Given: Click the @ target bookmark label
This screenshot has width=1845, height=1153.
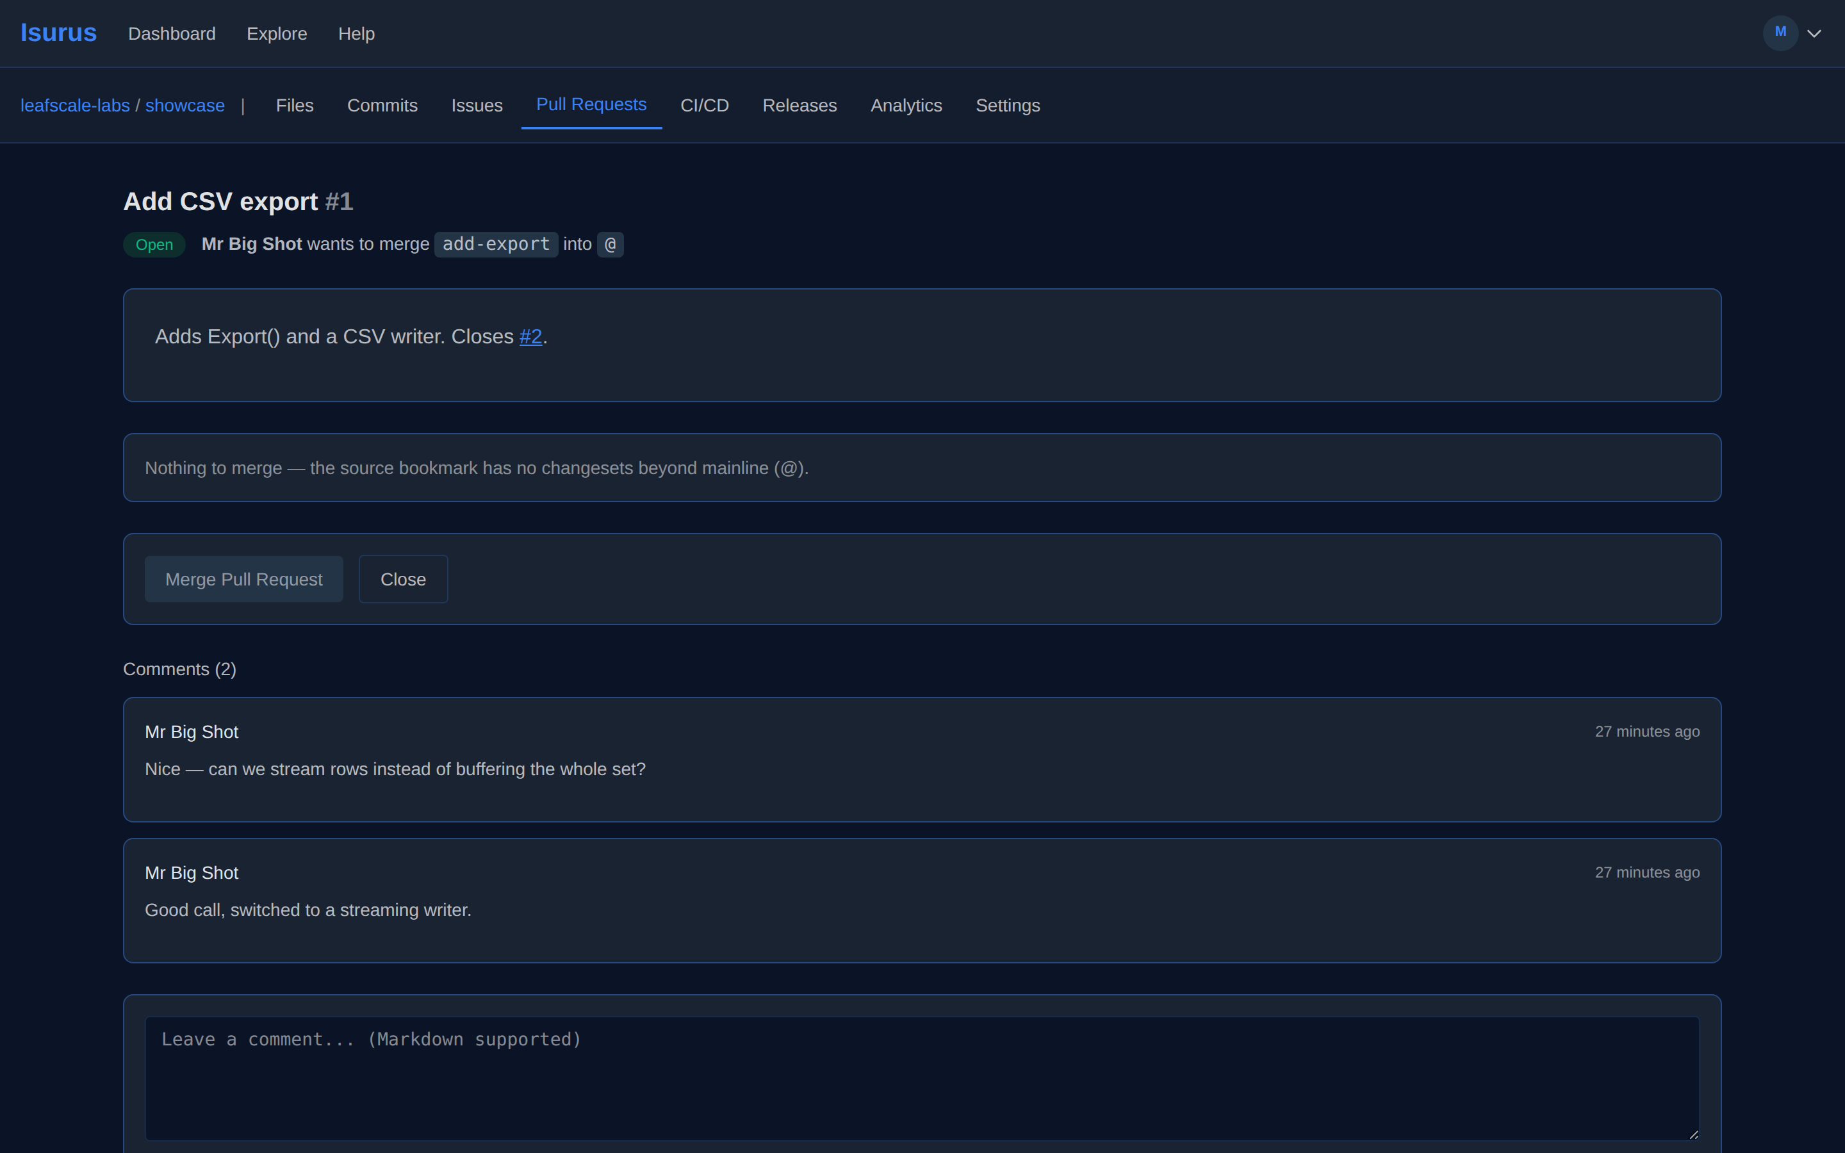Looking at the screenshot, I should (x=610, y=244).
